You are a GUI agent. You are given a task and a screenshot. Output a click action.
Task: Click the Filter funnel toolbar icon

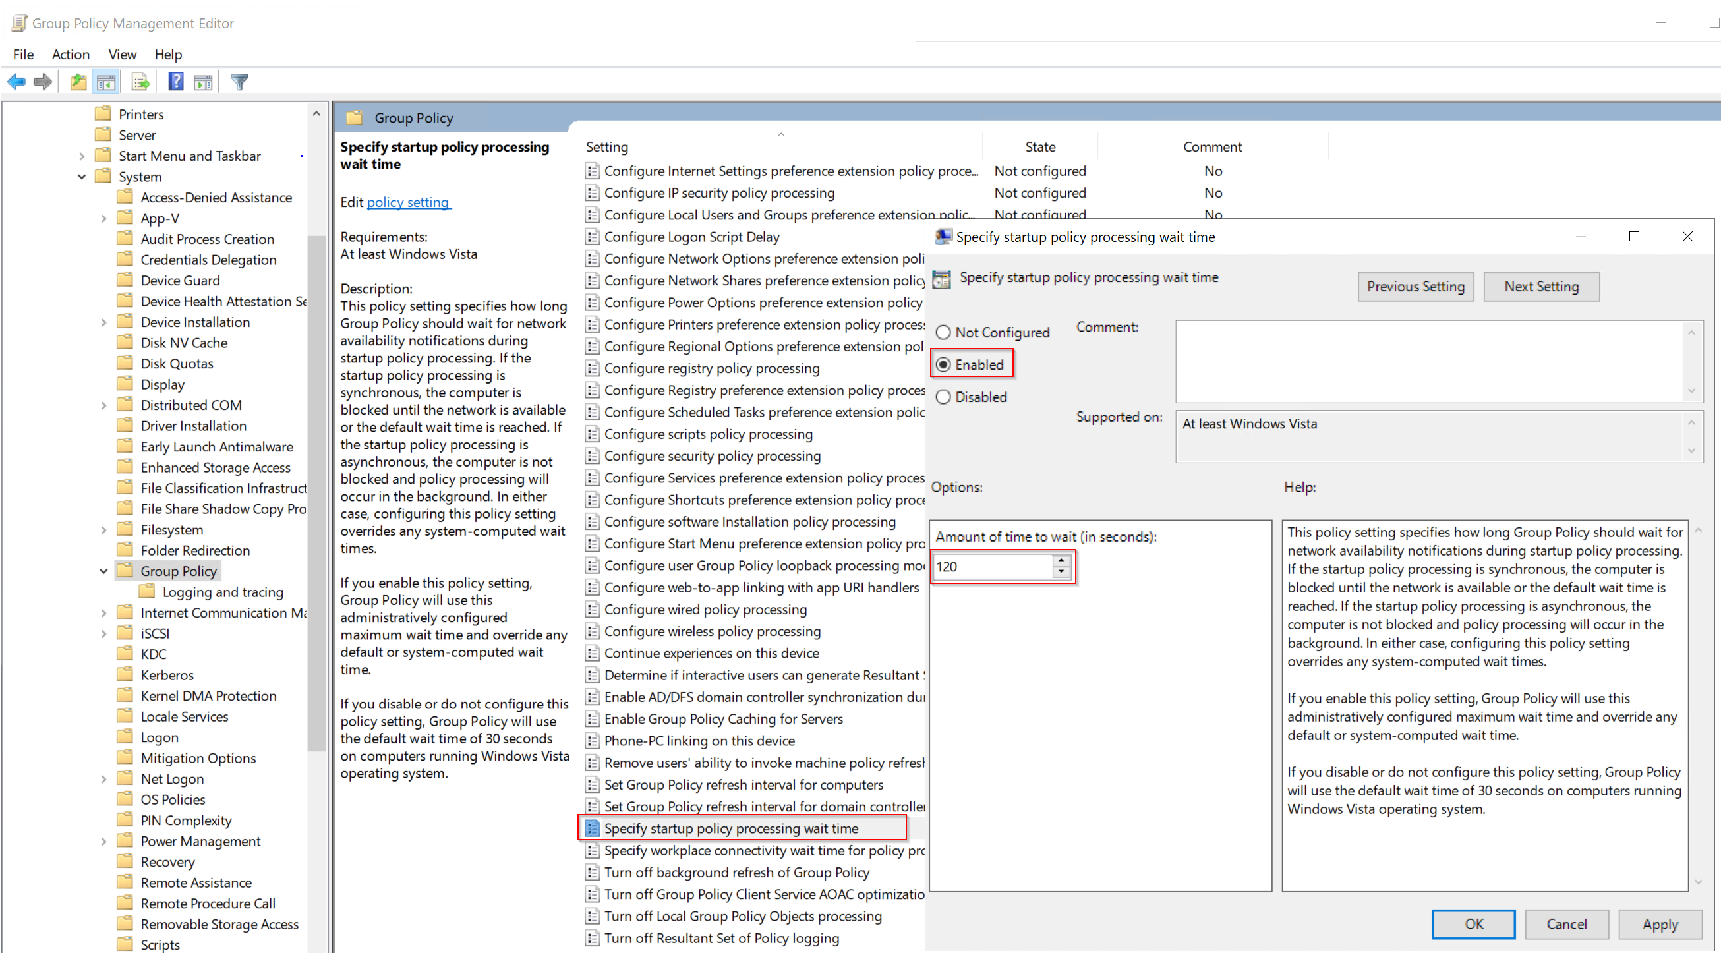pyautogui.click(x=239, y=82)
